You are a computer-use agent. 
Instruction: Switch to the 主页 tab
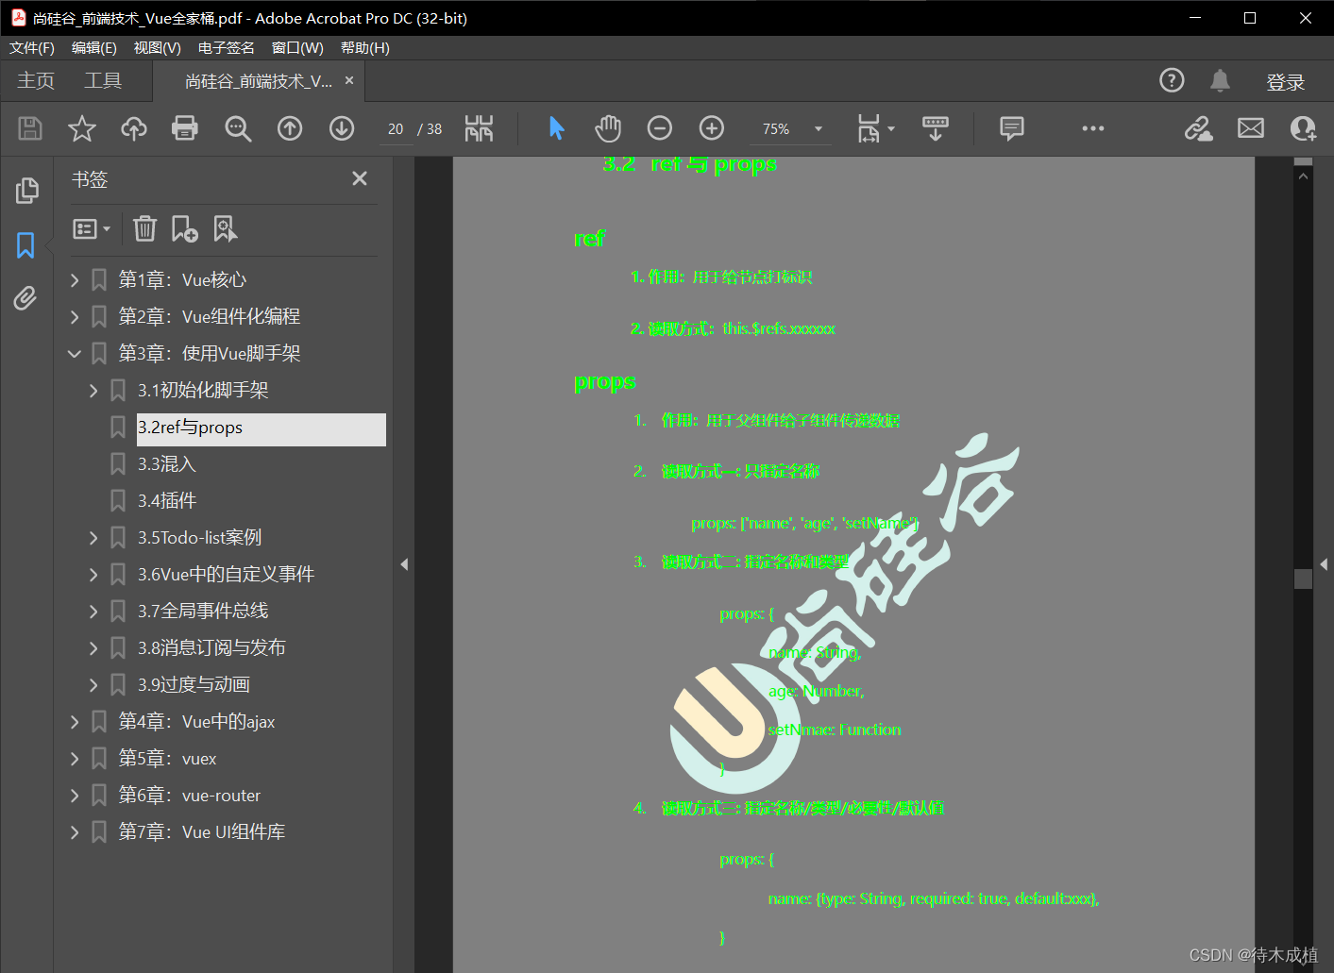[36, 81]
